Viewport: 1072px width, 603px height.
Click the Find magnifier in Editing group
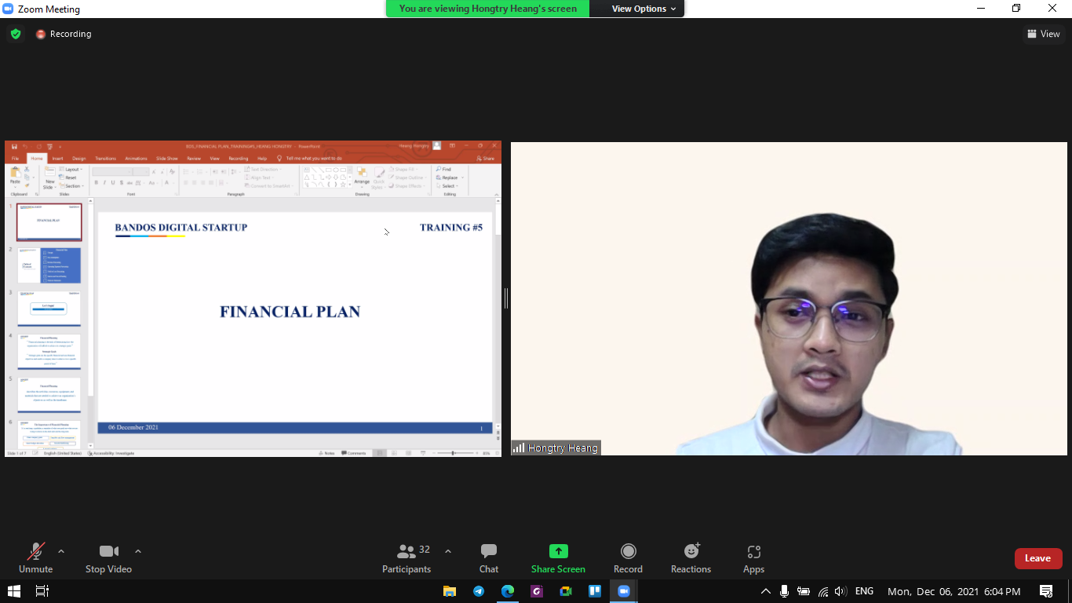[x=438, y=169]
